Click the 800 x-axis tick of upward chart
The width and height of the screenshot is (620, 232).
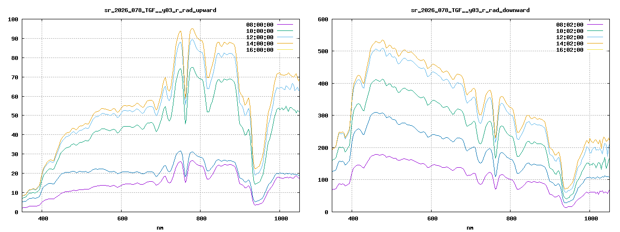click(200, 218)
